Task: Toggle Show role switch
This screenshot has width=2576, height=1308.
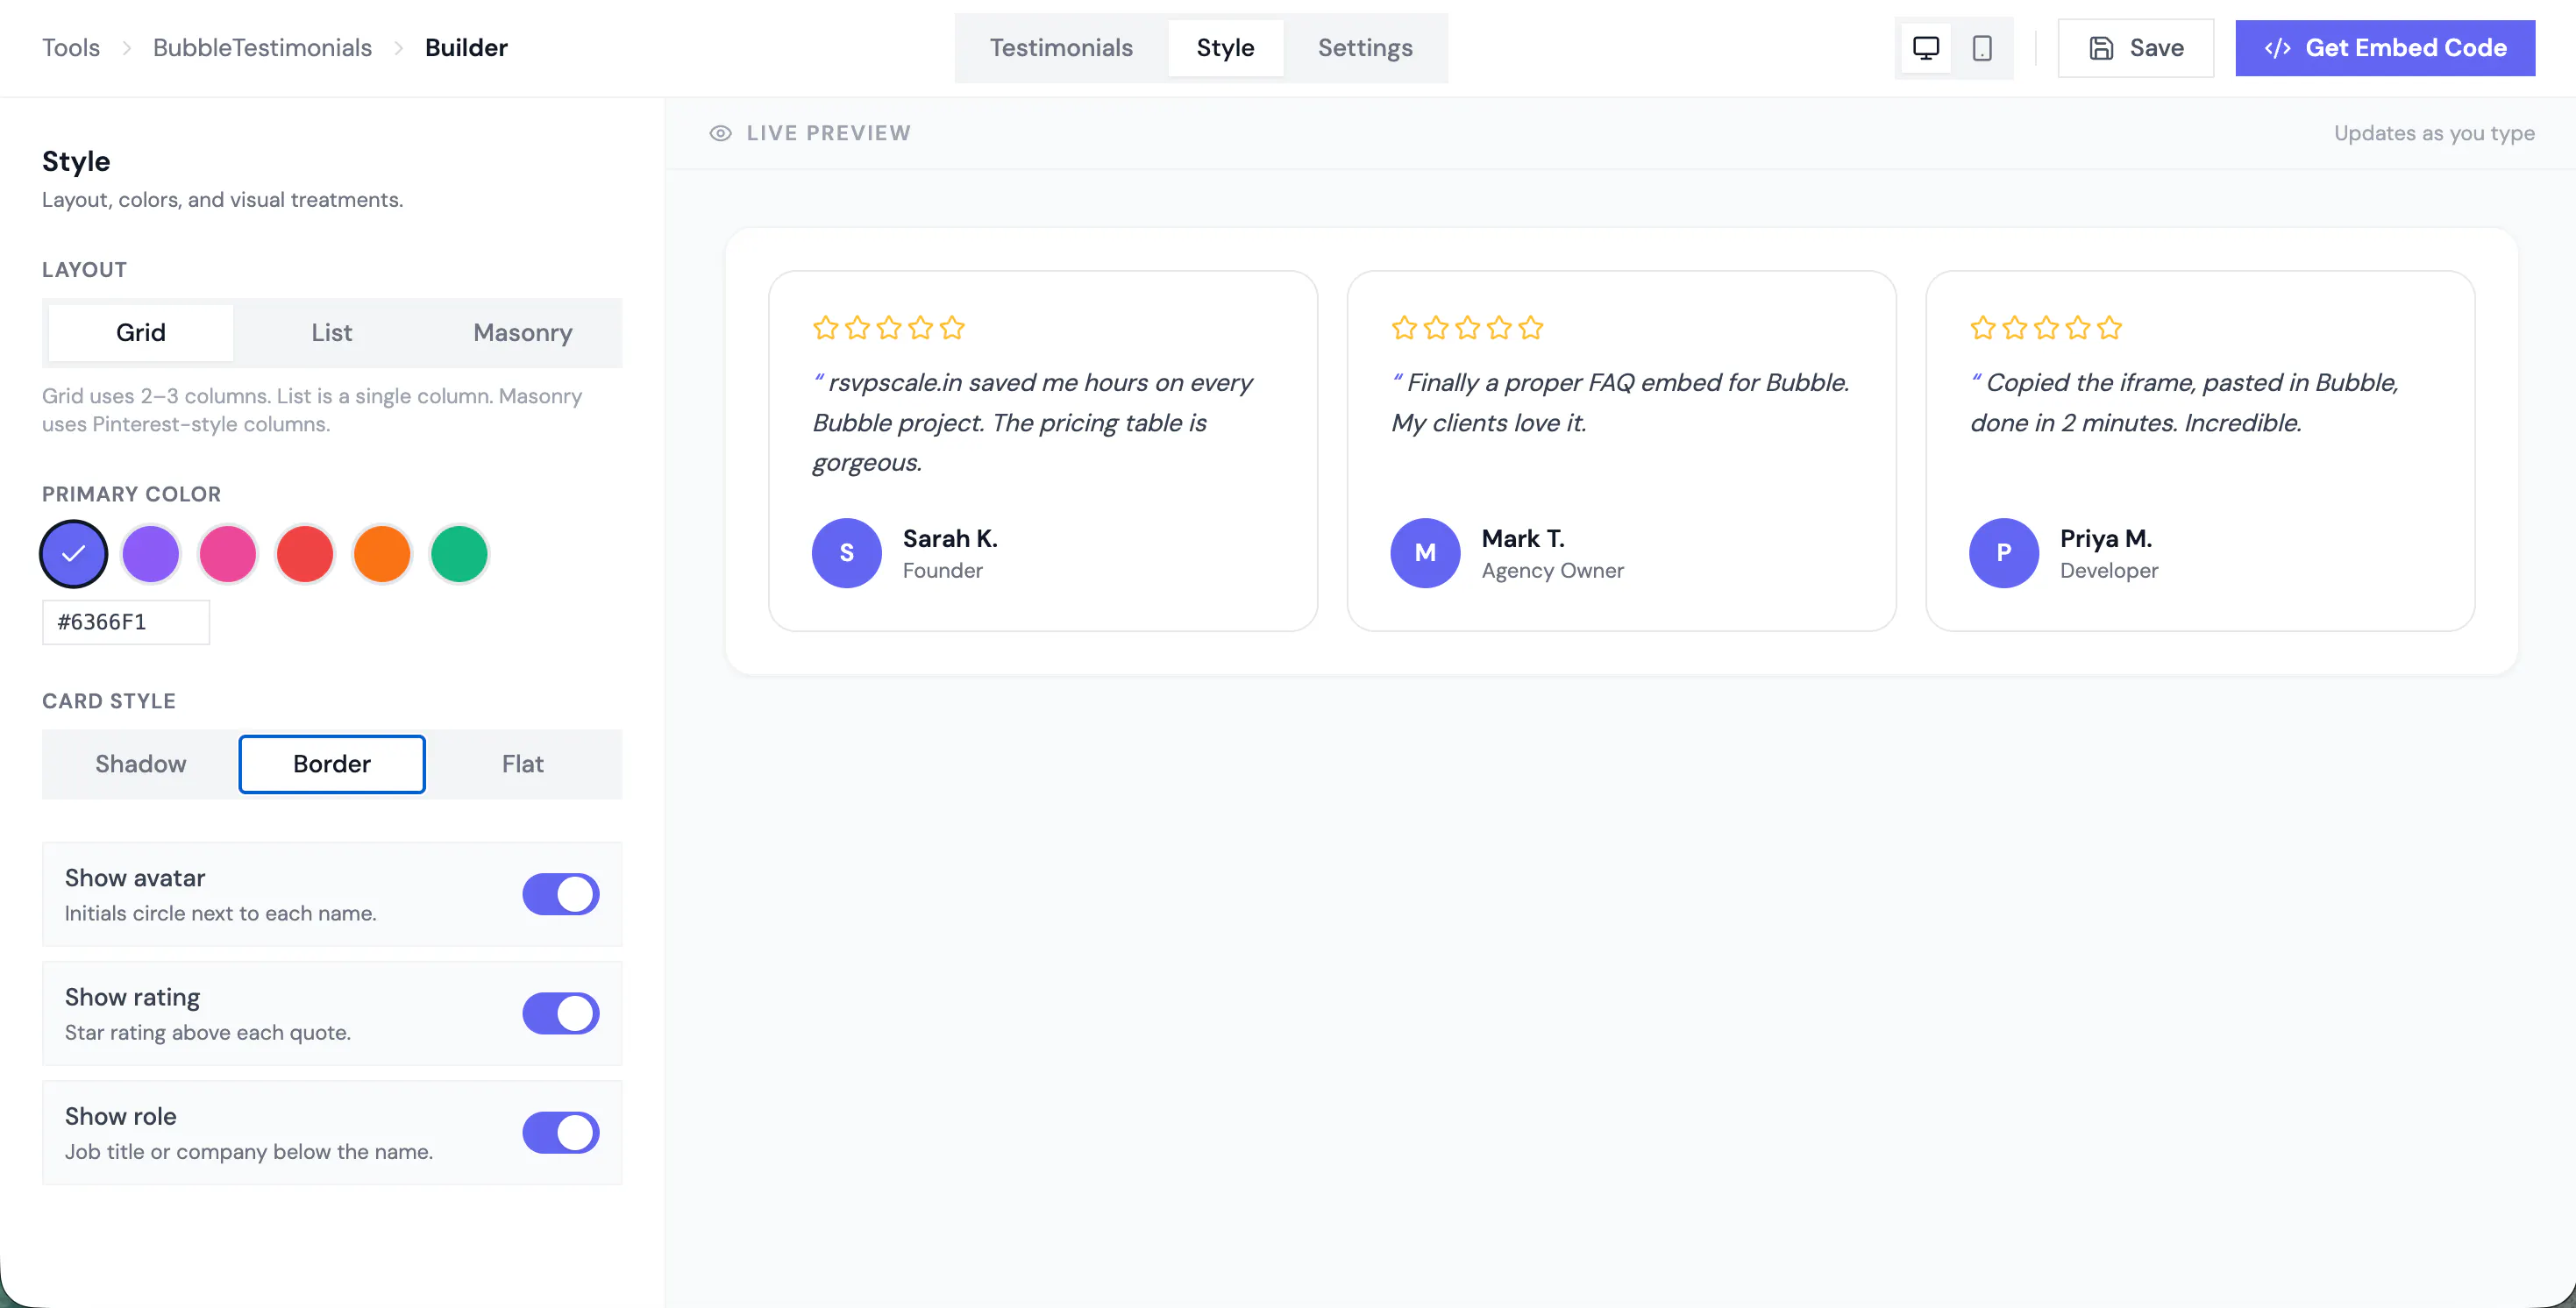Action: tap(561, 1132)
